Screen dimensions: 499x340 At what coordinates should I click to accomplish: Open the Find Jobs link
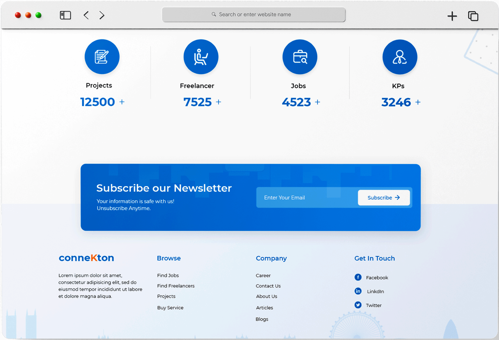point(168,275)
